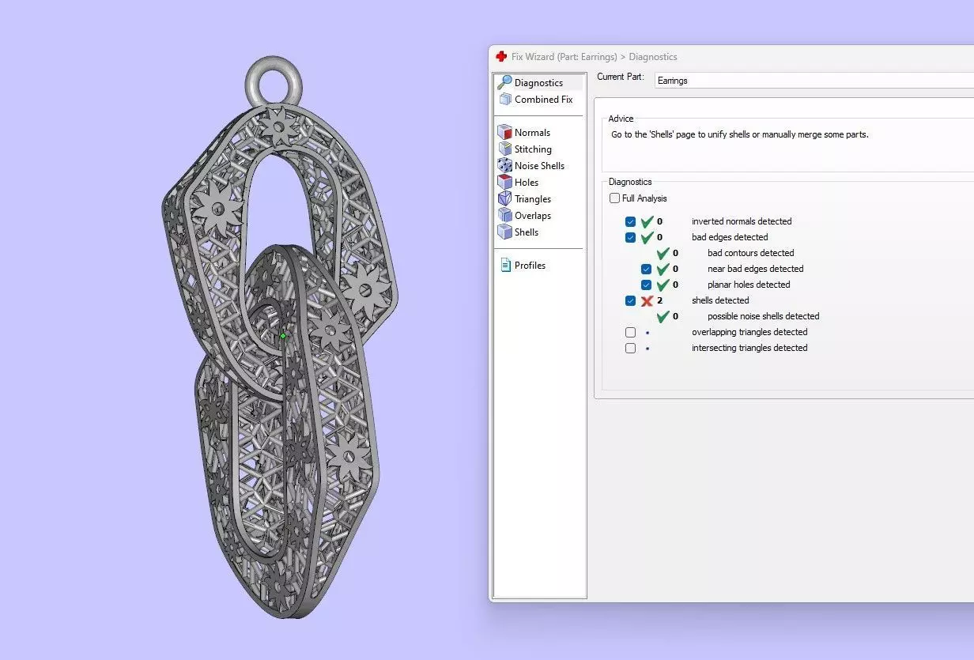Image resolution: width=974 pixels, height=660 pixels.
Task: Click the Stitching icon in the sidebar
Action: click(504, 149)
